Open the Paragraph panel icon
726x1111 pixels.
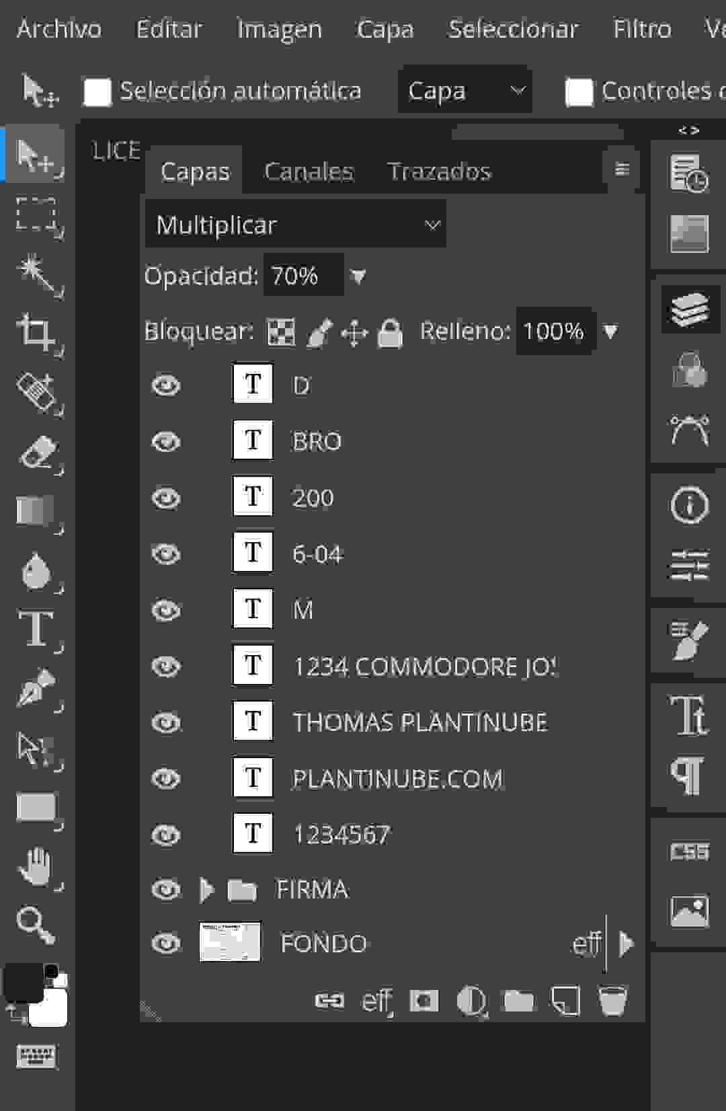689,775
